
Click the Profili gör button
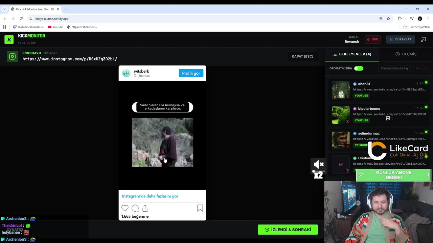(x=191, y=73)
